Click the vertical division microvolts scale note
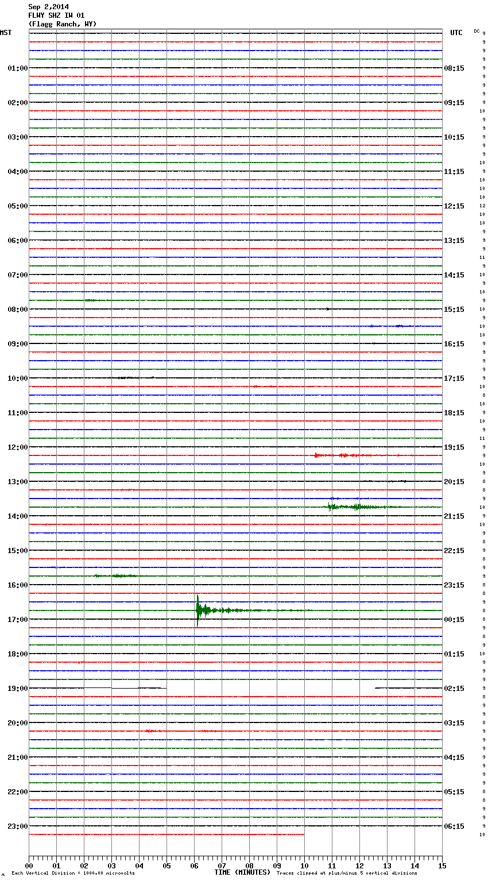Screen dimensions: 488x881 point(73,873)
